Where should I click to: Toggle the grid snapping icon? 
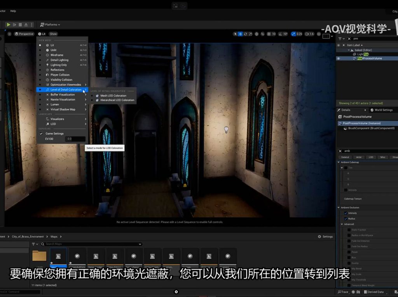click(x=269, y=34)
